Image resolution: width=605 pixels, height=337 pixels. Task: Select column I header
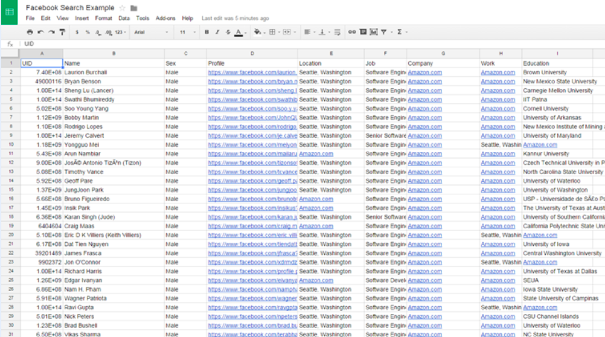point(557,54)
